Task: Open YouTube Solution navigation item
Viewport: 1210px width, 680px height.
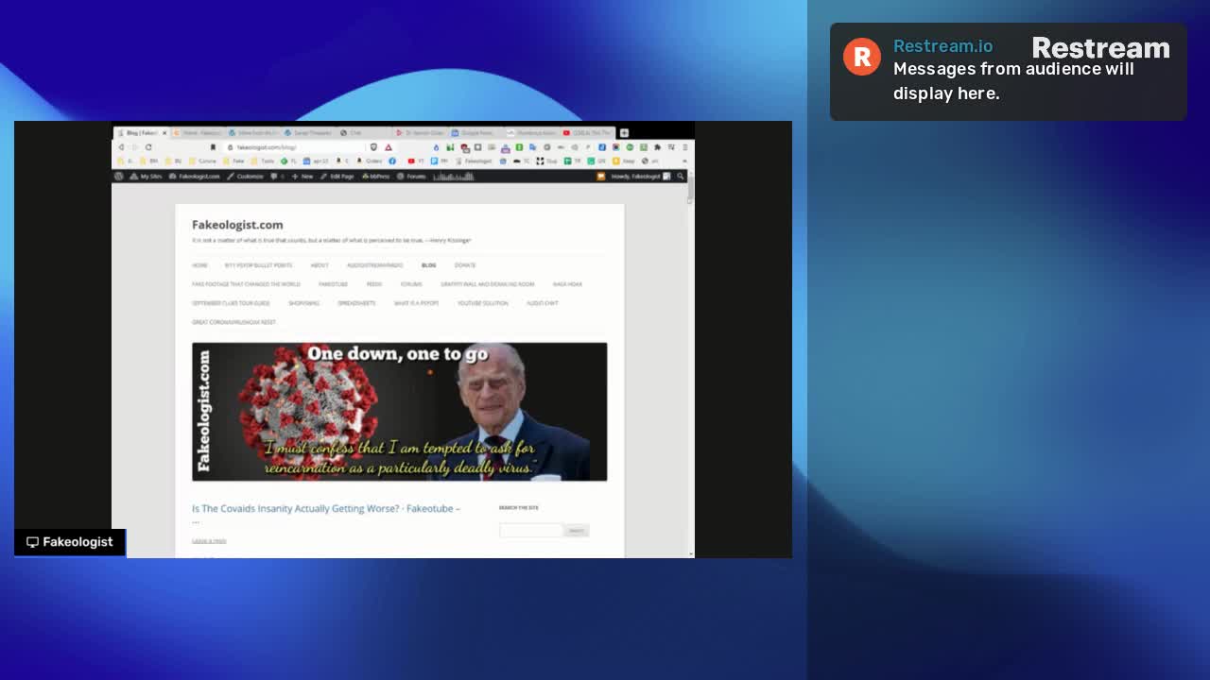Action: (483, 303)
